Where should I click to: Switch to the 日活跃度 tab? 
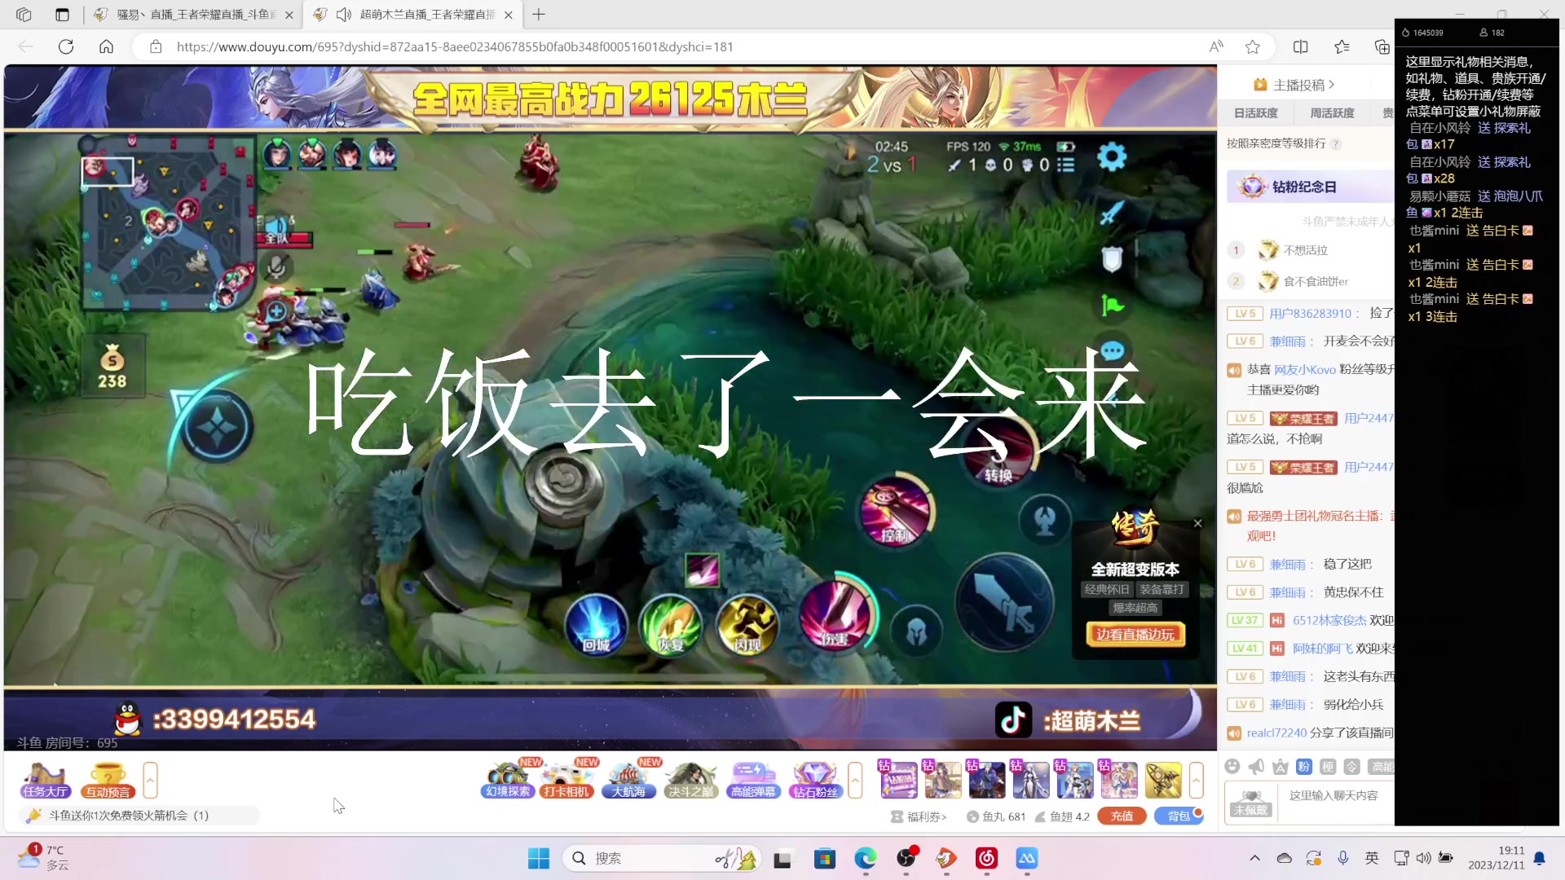(1255, 113)
